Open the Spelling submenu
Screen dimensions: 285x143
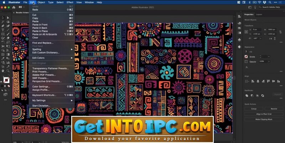point(52,49)
